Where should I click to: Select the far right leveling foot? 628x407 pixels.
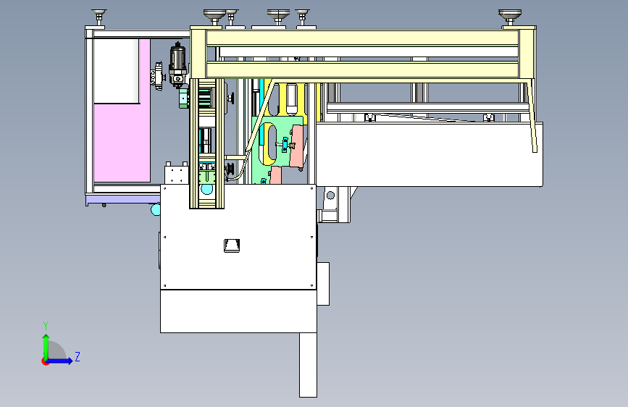(x=510, y=17)
